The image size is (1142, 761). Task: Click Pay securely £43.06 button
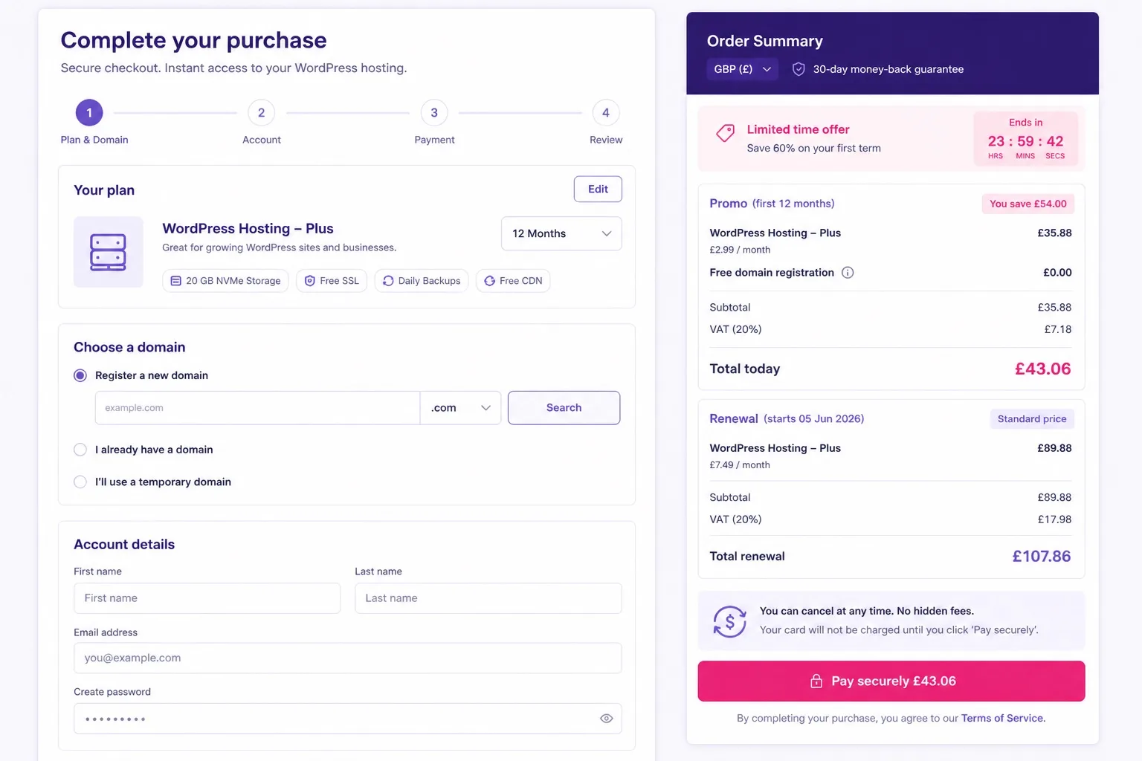[x=891, y=681]
